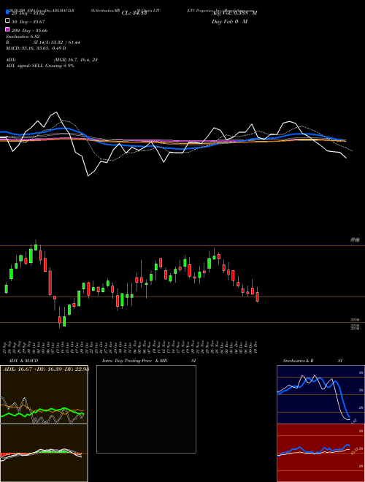Click the red RSI chart panel
365x482 pixels.
(x=320, y=453)
